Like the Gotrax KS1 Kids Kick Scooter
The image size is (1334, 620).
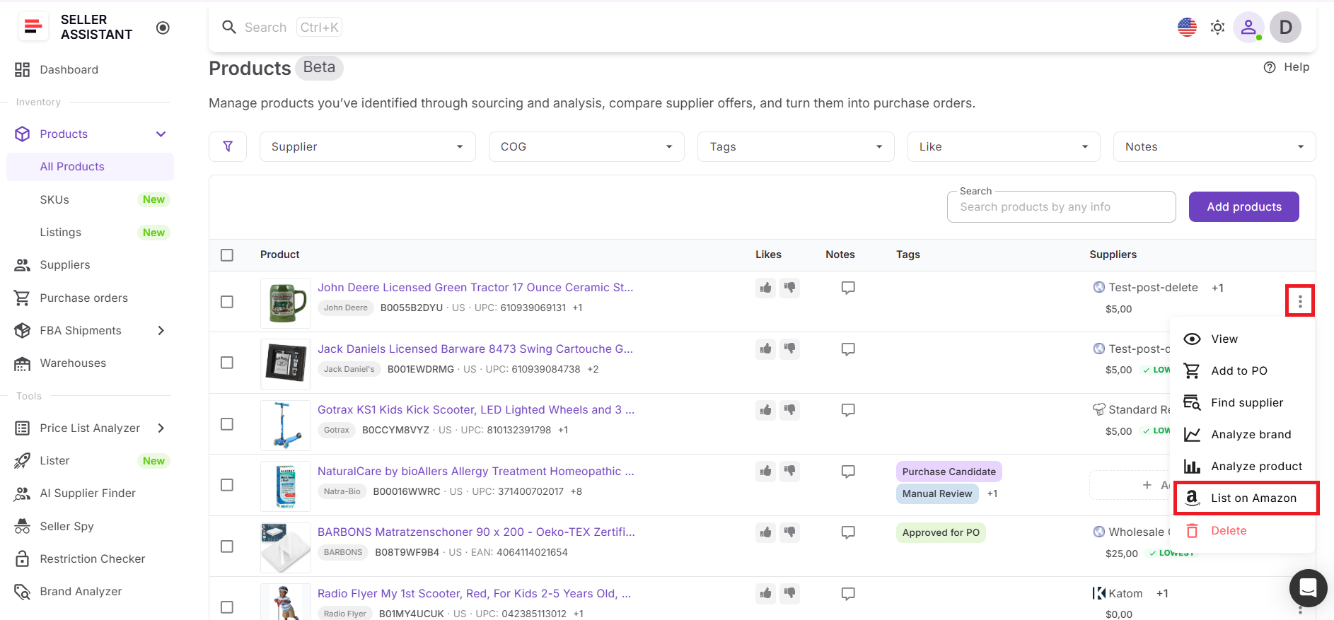pyautogui.click(x=765, y=410)
